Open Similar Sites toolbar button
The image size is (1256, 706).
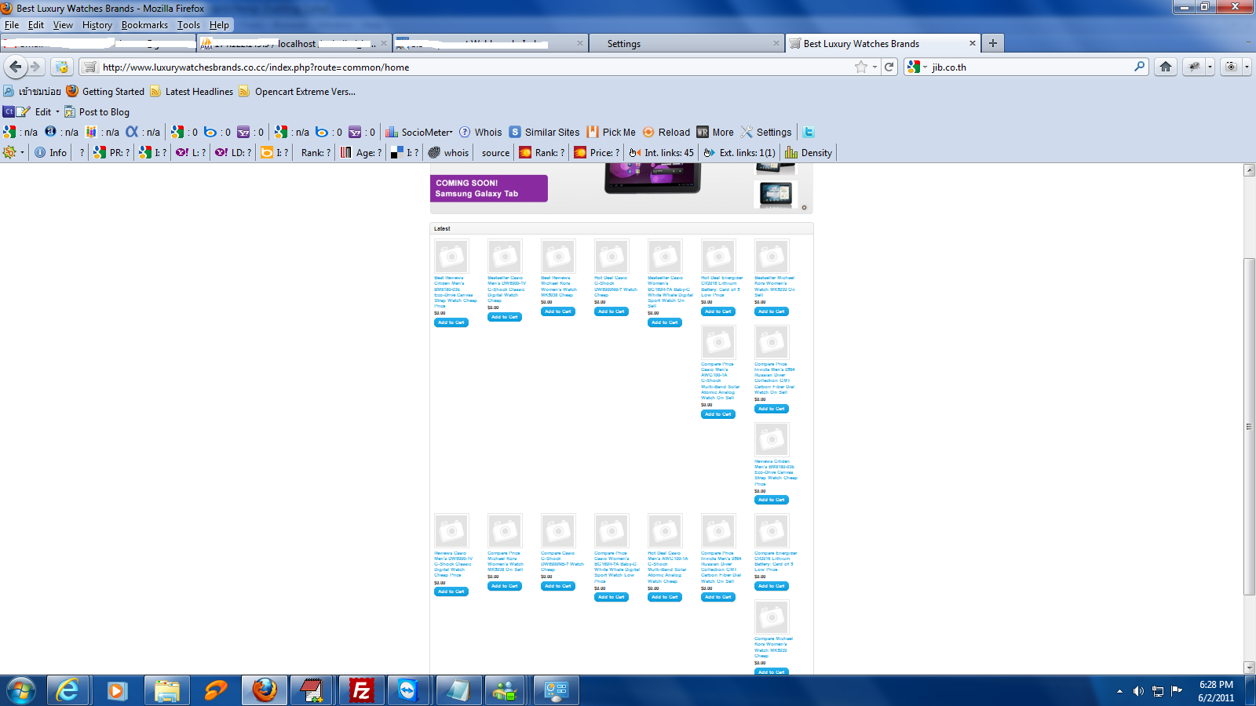point(544,133)
